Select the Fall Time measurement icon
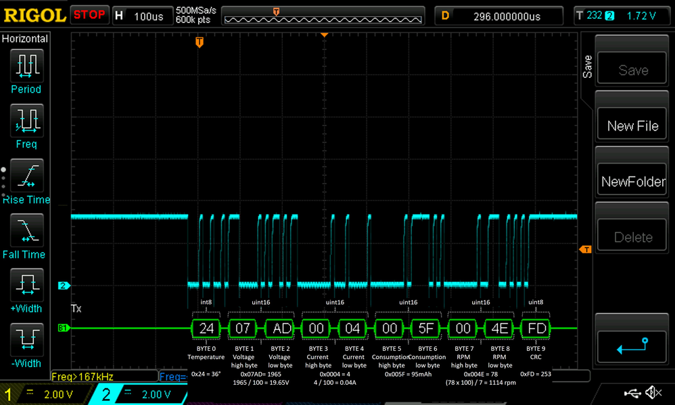Screen dimensions: 675x405 coord(26,230)
